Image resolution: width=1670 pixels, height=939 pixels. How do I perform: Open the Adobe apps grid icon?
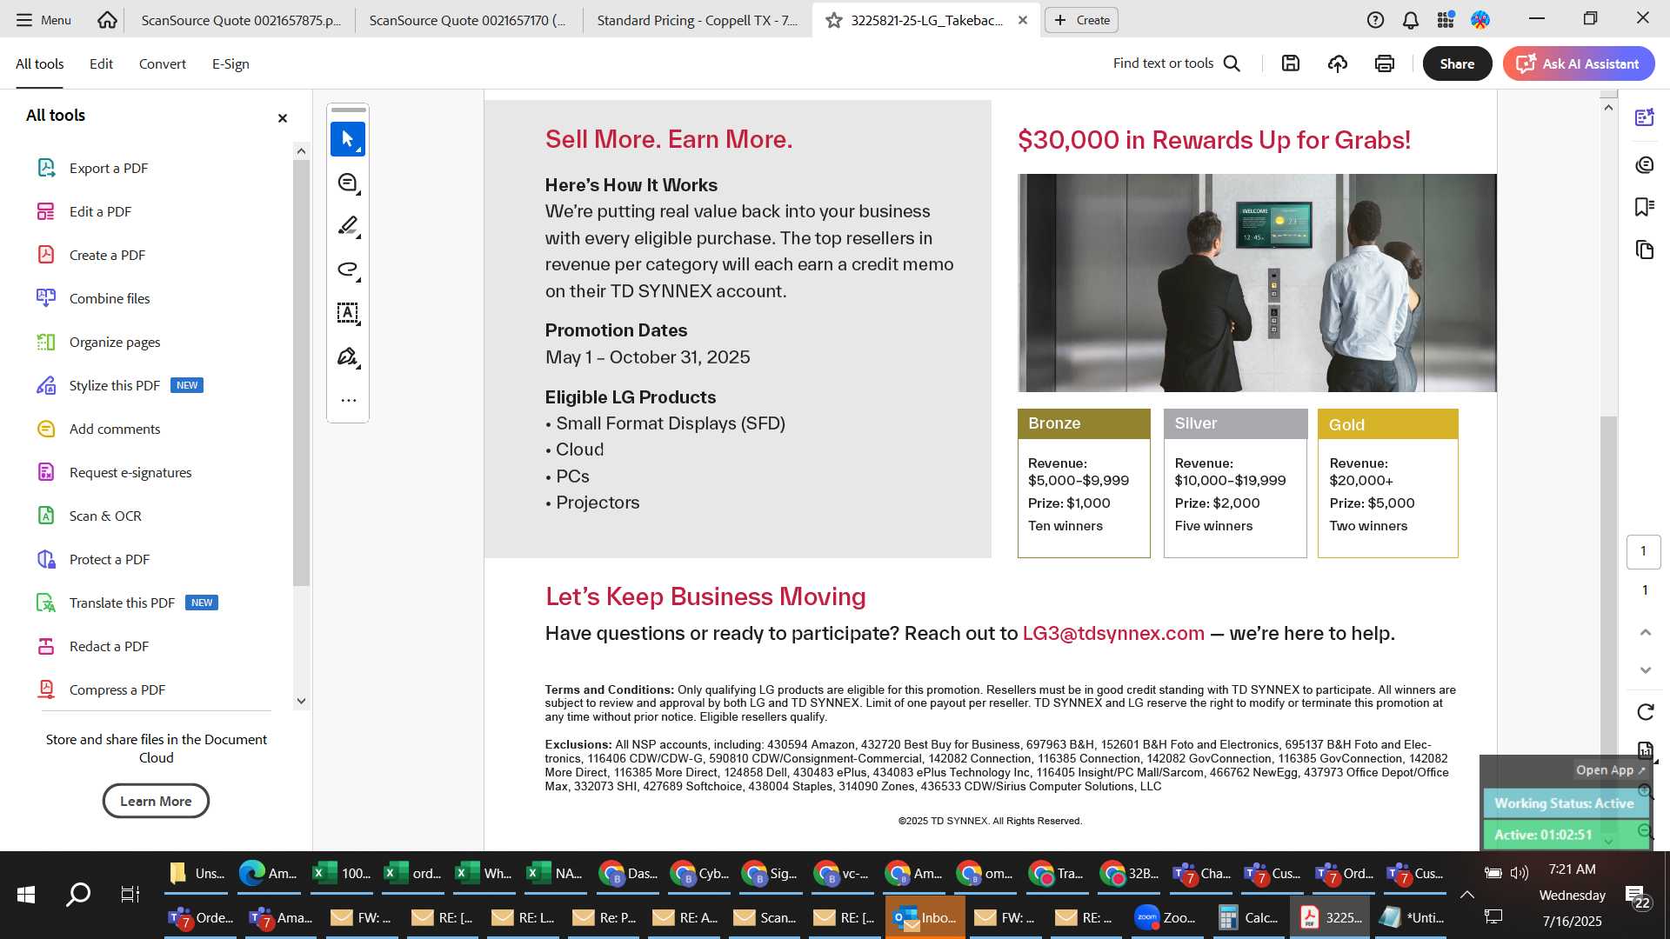1446,20
